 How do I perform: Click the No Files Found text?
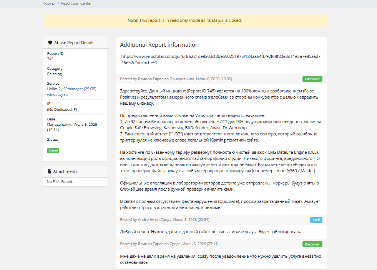pyautogui.click(x=60, y=182)
